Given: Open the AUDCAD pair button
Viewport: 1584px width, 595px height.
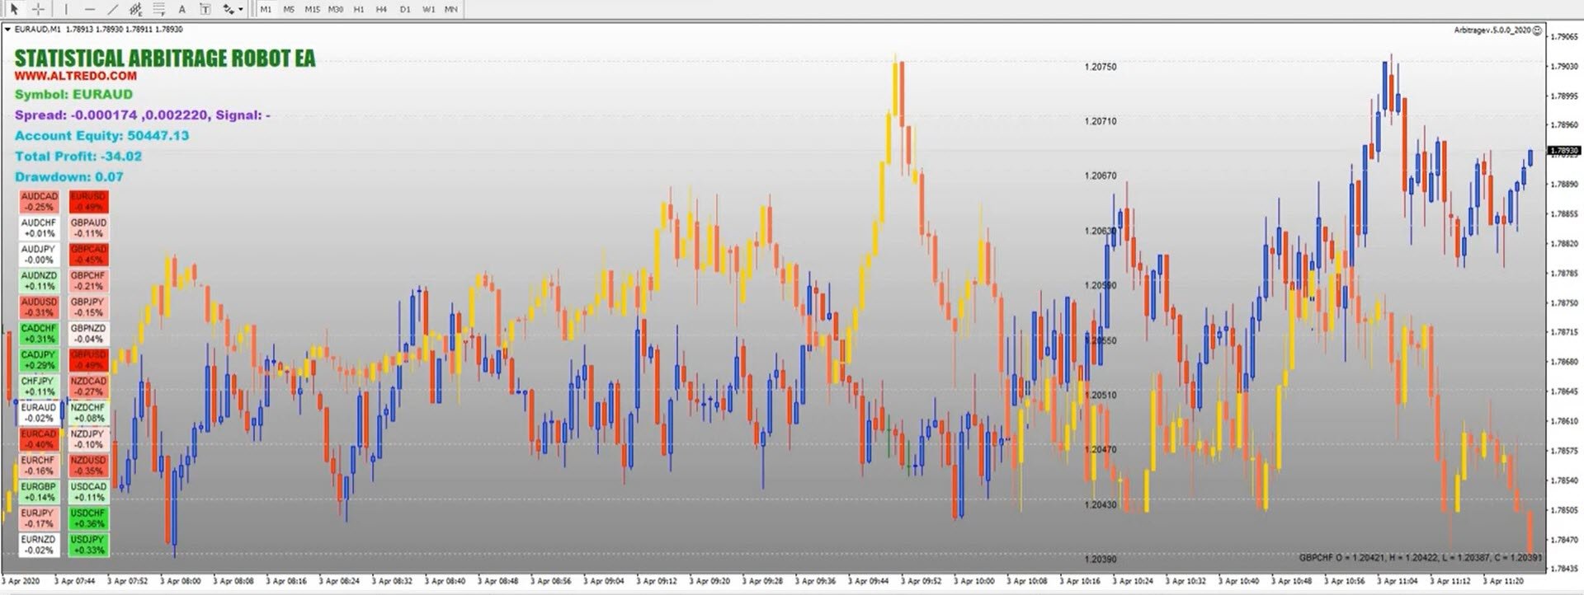Looking at the screenshot, I should pos(39,202).
